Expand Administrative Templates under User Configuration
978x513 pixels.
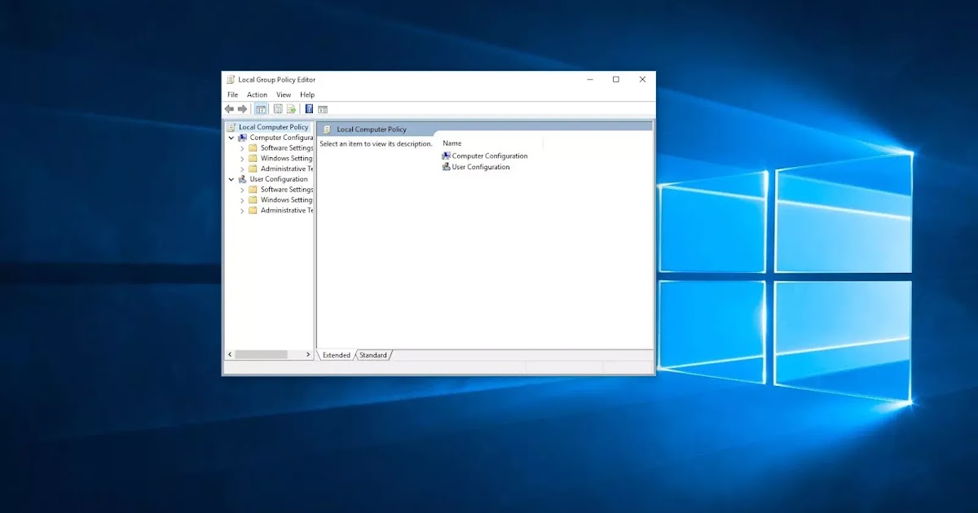click(242, 210)
